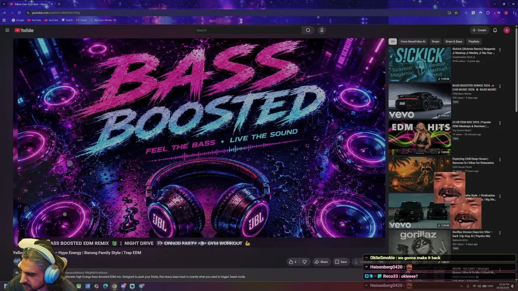Image resolution: width=518 pixels, height=291 pixels.
Task: Focus the YouTube search field
Action: coord(248,30)
